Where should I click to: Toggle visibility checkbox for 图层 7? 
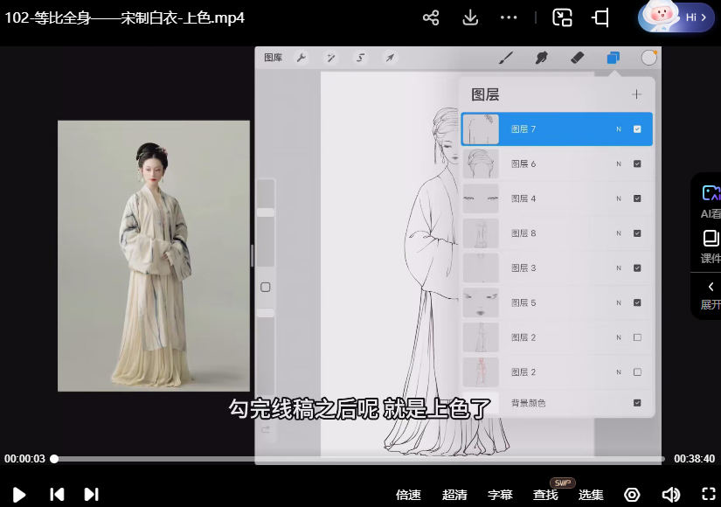point(637,129)
